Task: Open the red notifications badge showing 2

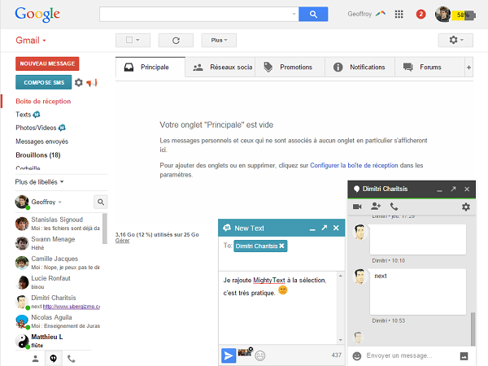Action: [x=420, y=14]
